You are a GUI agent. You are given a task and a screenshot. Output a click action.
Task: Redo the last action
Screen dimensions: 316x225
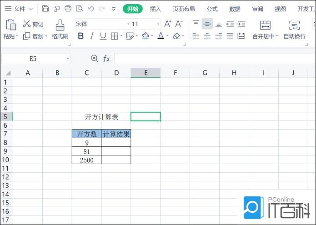pyautogui.click(x=102, y=9)
